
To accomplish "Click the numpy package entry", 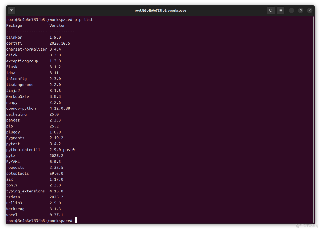I will (x=12, y=102).
